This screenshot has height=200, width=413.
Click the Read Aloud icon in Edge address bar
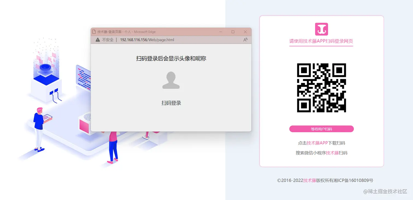click(245, 40)
